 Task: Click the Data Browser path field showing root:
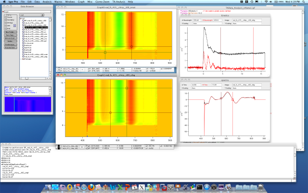pos(27,12)
